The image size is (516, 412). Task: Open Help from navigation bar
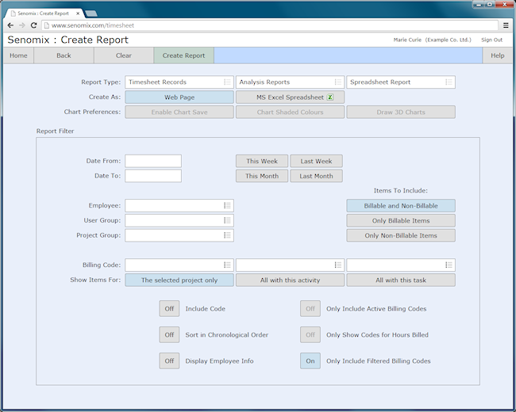click(x=497, y=55)
